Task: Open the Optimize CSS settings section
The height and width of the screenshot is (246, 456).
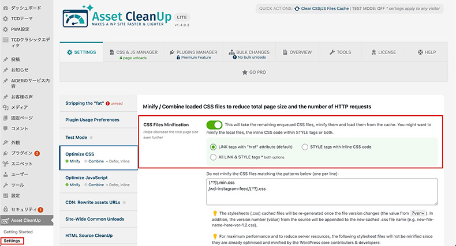Action: coord(98,157)
